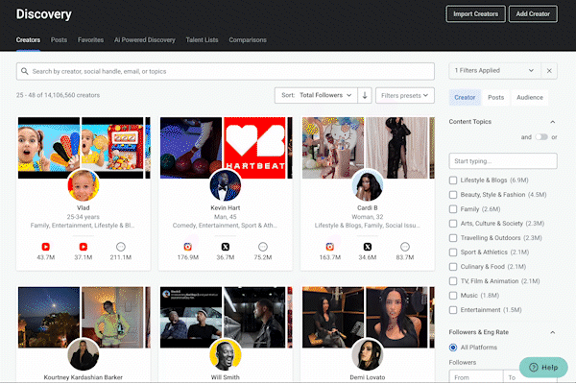Image resolution: width=576 pixels, height=384 pixels.
Task: Click the Import Creators button
Action: click(476, 14)
